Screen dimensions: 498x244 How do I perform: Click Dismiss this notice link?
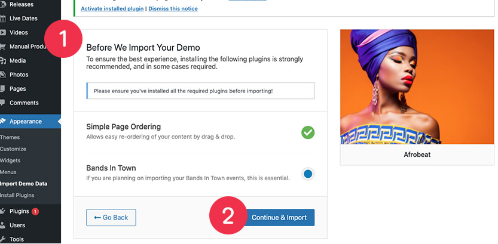point(173,8)
